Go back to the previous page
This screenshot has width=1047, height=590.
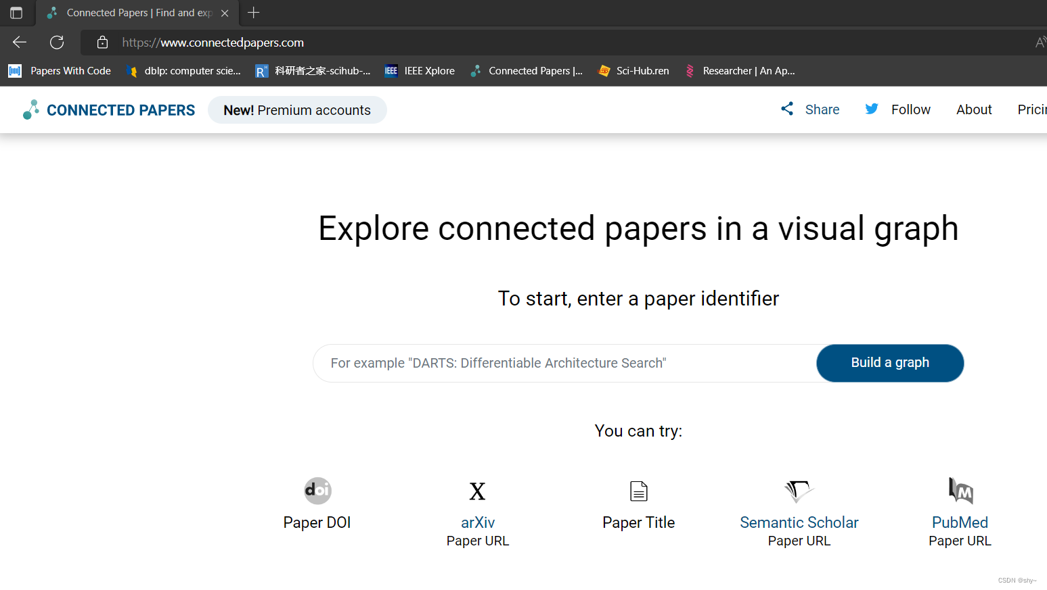tap(20, 42)
